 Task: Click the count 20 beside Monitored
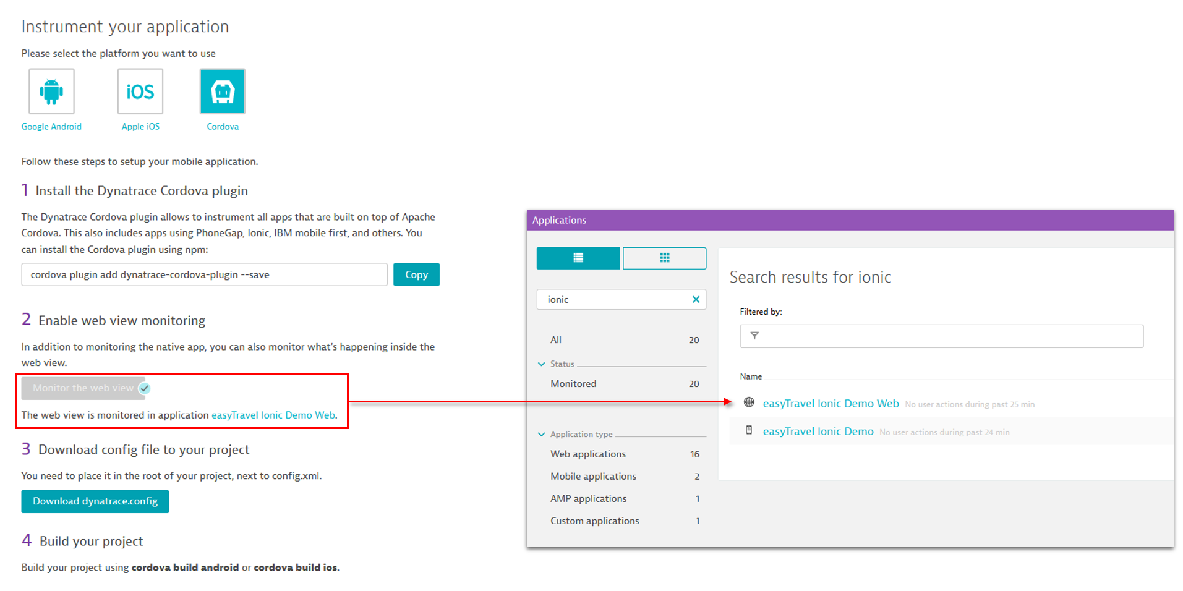point(694,384)
